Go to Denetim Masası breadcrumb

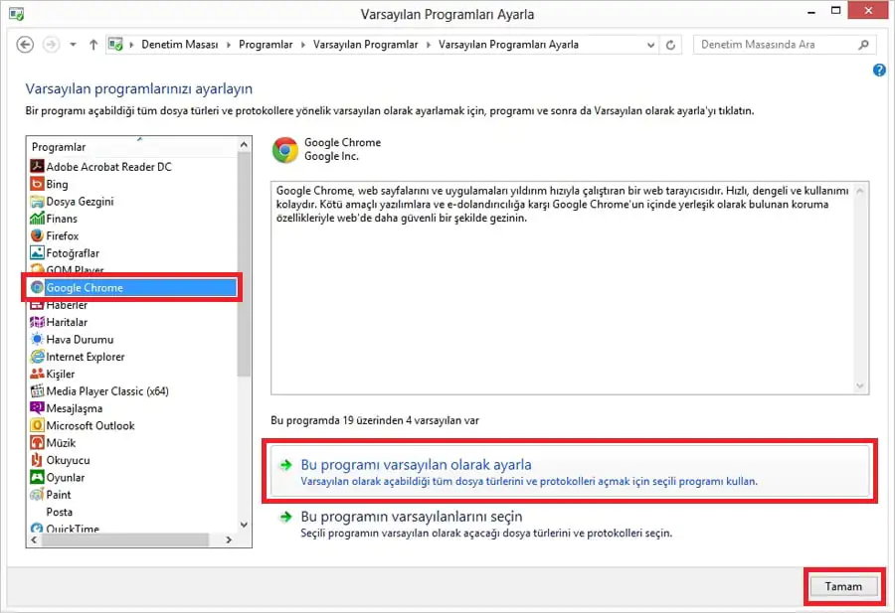pyautogui.click(x=180, y=45)
